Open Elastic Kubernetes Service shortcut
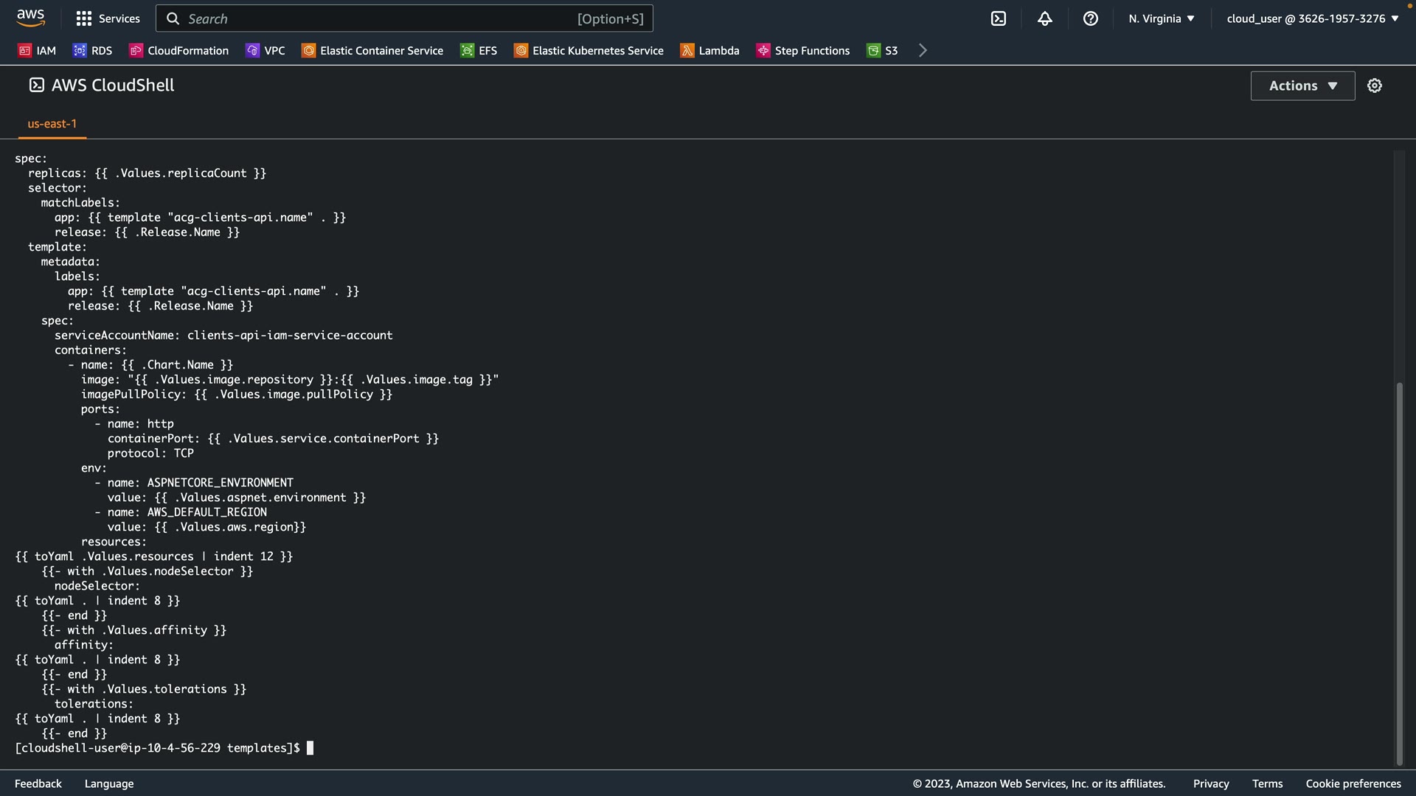 point(589,50)
